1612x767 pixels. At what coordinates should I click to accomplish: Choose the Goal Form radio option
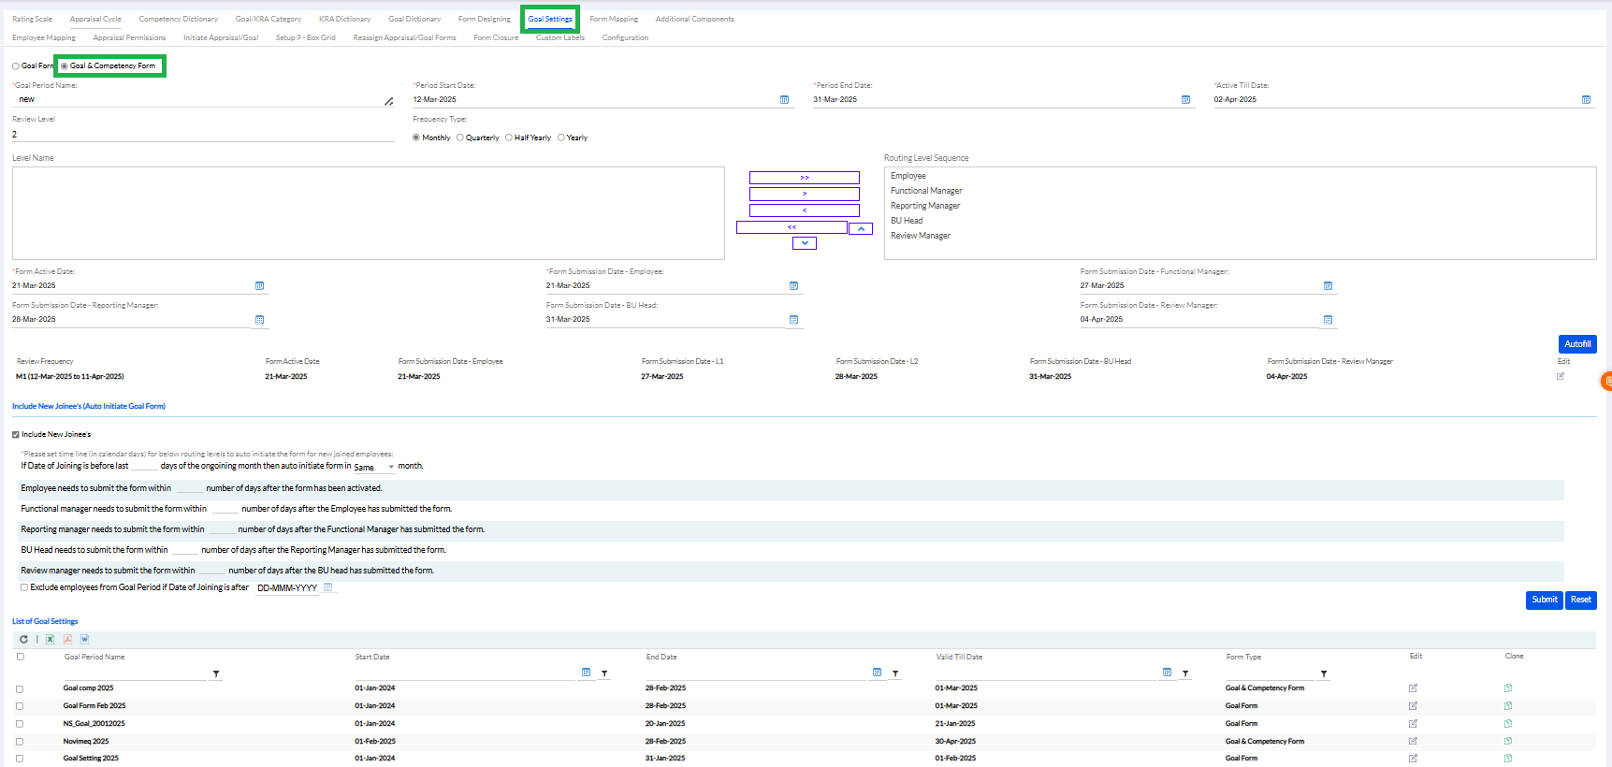click(16, 66)
